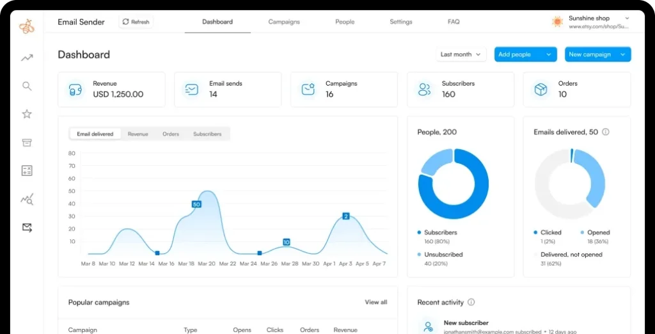Open the archive box sidebar icon

[x=27, y=143]
